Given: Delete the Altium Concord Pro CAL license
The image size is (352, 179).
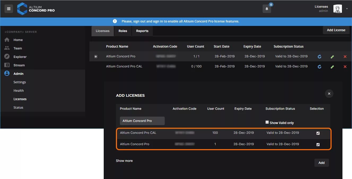Looking at the screenshot, I should tap(345, 67).
